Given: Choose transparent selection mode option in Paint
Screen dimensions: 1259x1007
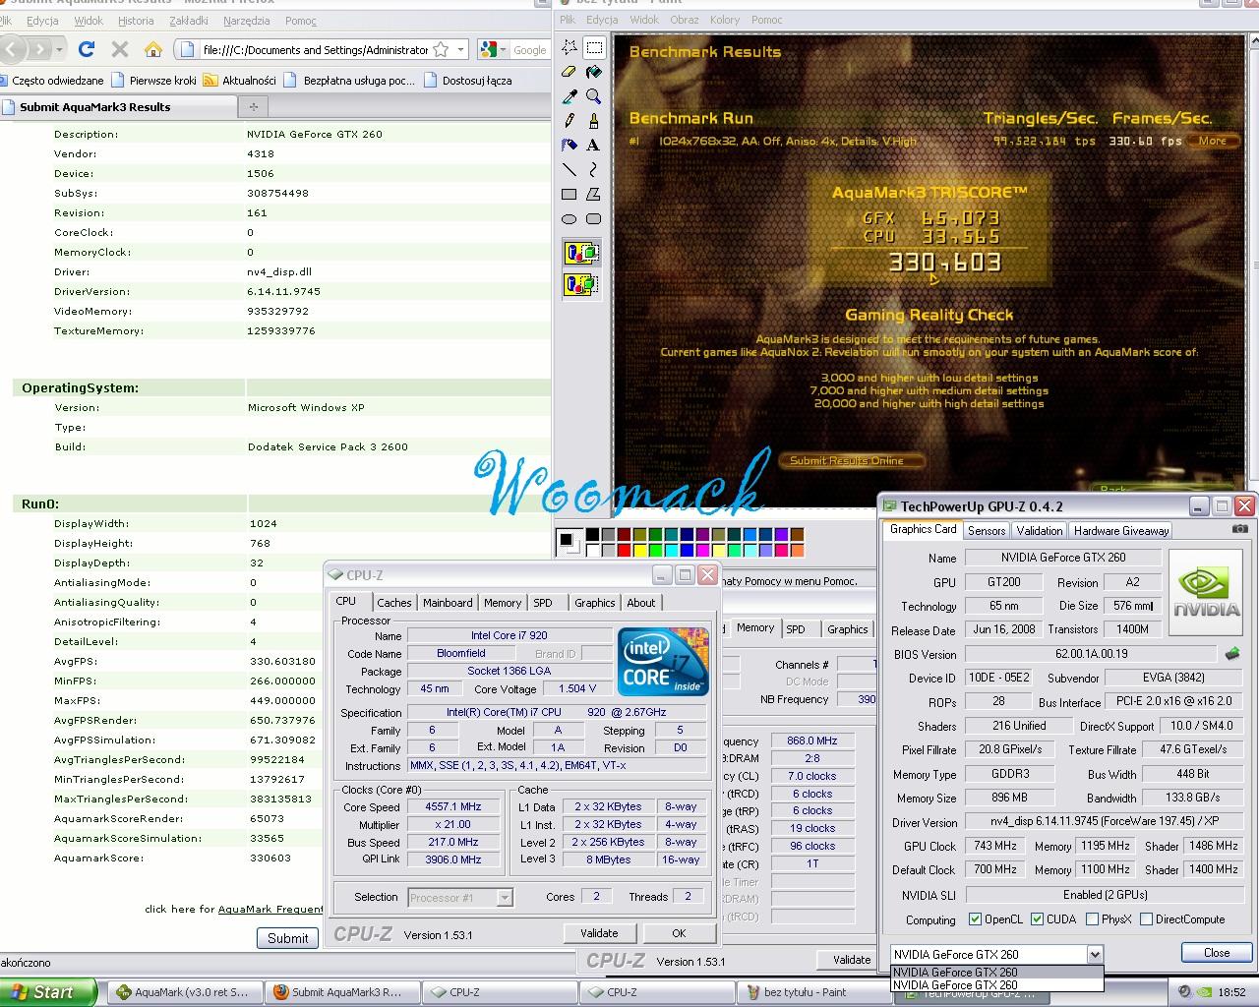Looking at the screenshot, I should coord(582,285).
